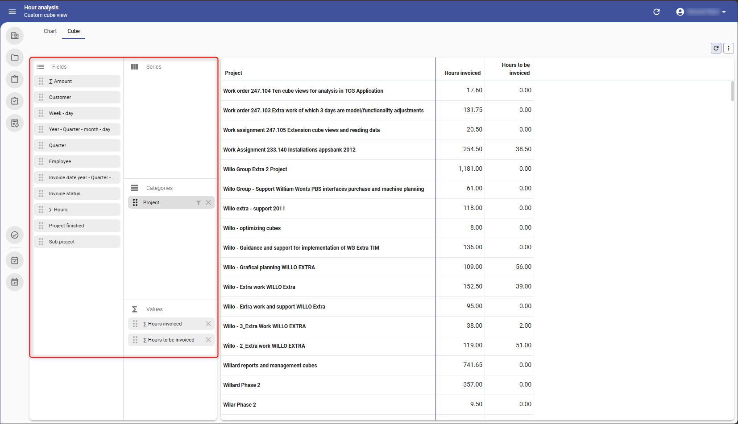Open the three-dot more options menu
The width and height of the screenshot is (738, 424).
coord(729,48)
